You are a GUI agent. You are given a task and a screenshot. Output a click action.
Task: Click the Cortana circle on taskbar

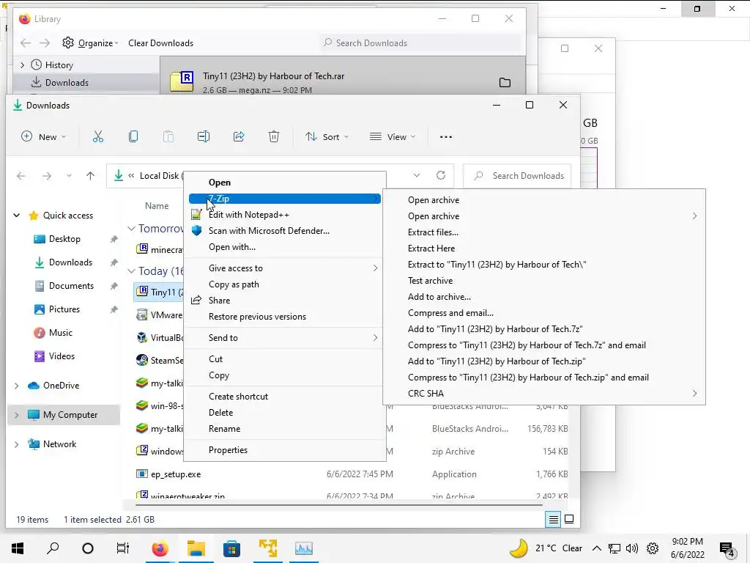tap(88, 548)
